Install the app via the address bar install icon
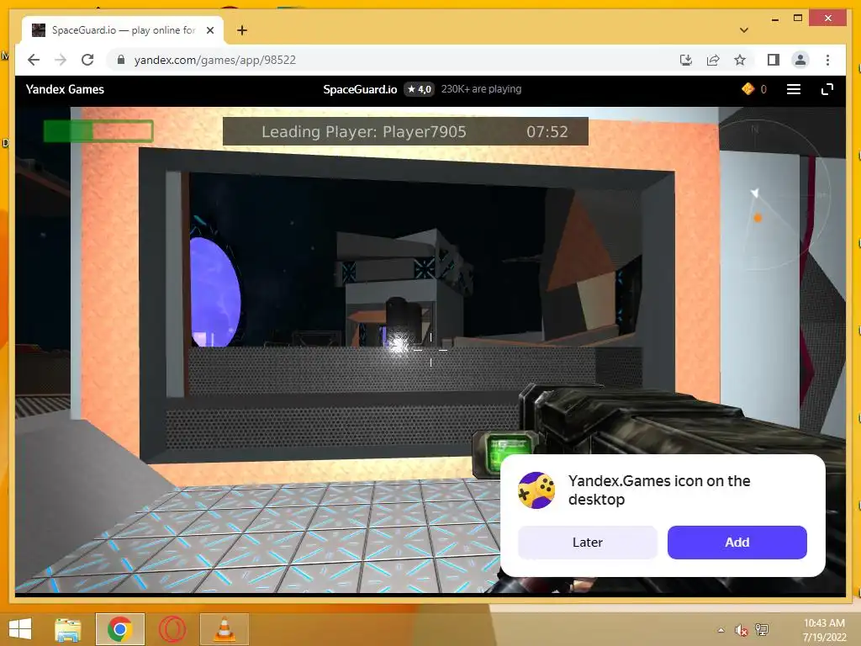 point(686,60)
